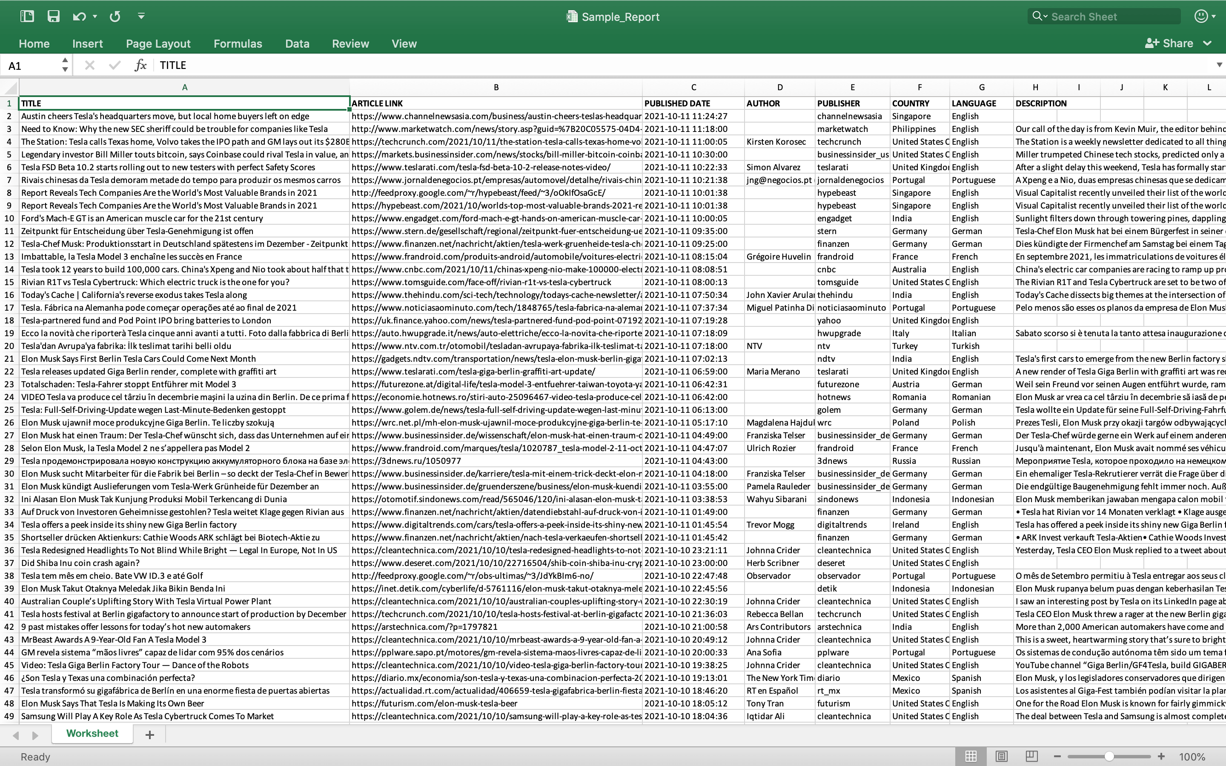Add a new sheet with plus button
This screenshot has height=766, width=1226.
coord(149,735)
